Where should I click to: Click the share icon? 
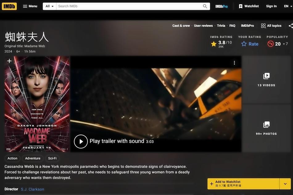point(291,26)
